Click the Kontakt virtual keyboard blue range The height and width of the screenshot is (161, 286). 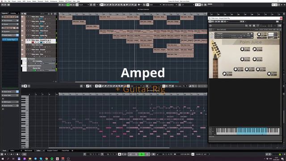(x=252, y=131)
